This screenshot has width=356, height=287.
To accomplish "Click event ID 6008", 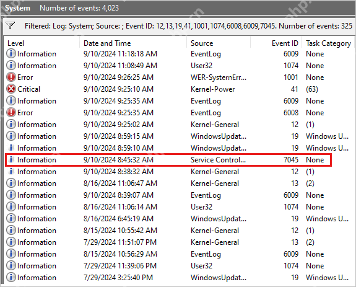I will pyautogui.click(x=291, y=113).
